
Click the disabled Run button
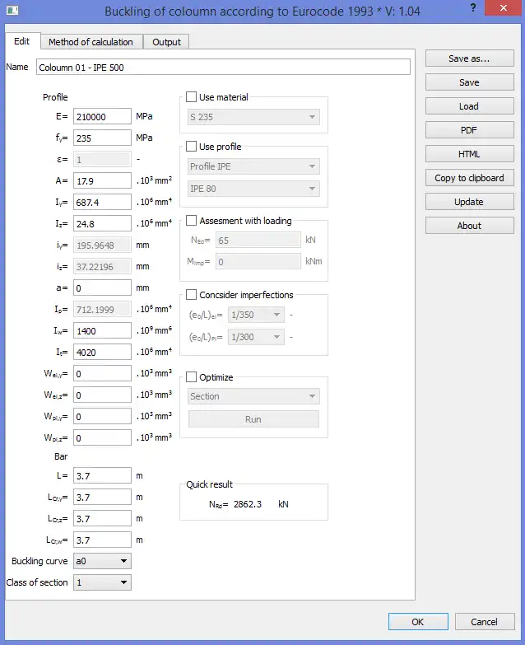pyautogui.click(x=253, y=419)
